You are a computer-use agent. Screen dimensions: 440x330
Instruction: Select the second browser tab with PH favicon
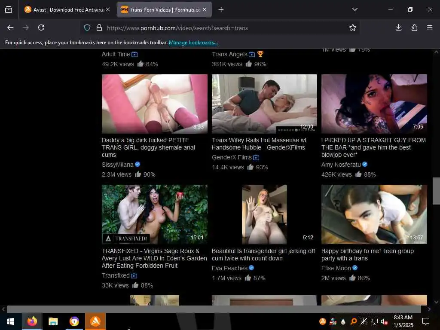[x=164, y=10]
